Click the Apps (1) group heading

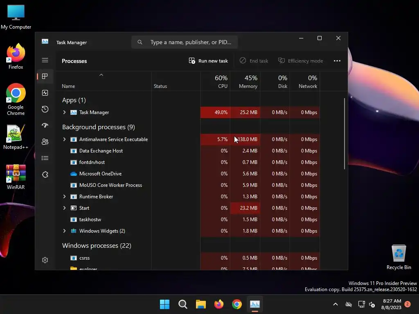pyautogui.click(x=74, y=100)
